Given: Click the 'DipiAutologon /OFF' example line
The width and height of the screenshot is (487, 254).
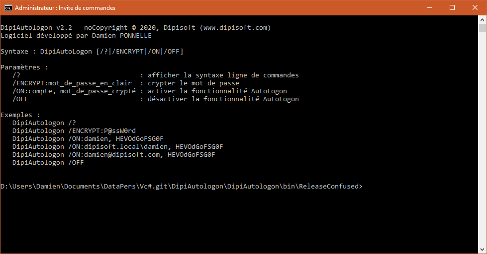Looking at the screenshot, I should tap(48, 163).
